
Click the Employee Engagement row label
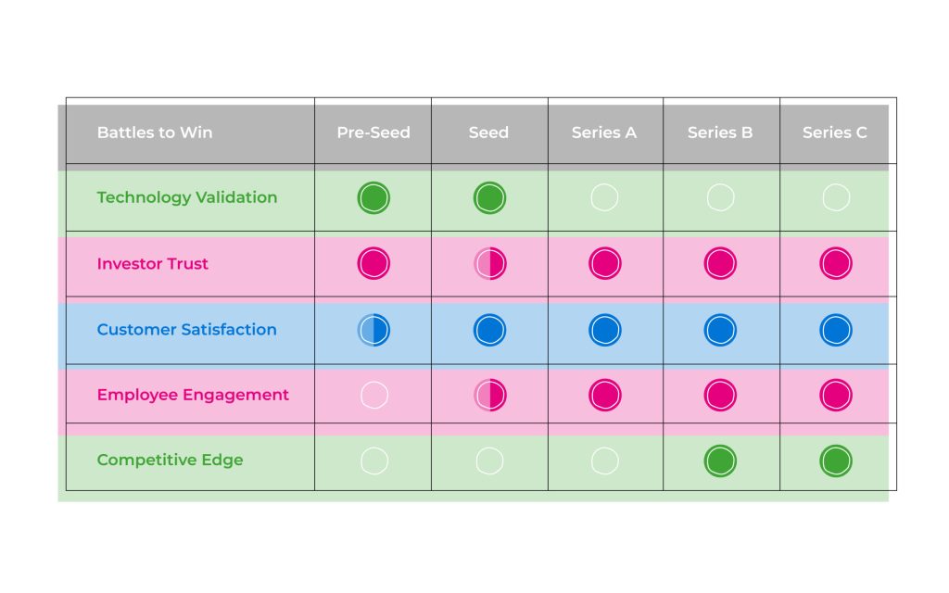pyautogui.click(x=193, y=395)
